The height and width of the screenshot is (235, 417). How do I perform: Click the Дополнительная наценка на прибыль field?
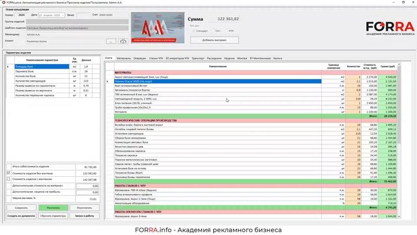(87, 192)
